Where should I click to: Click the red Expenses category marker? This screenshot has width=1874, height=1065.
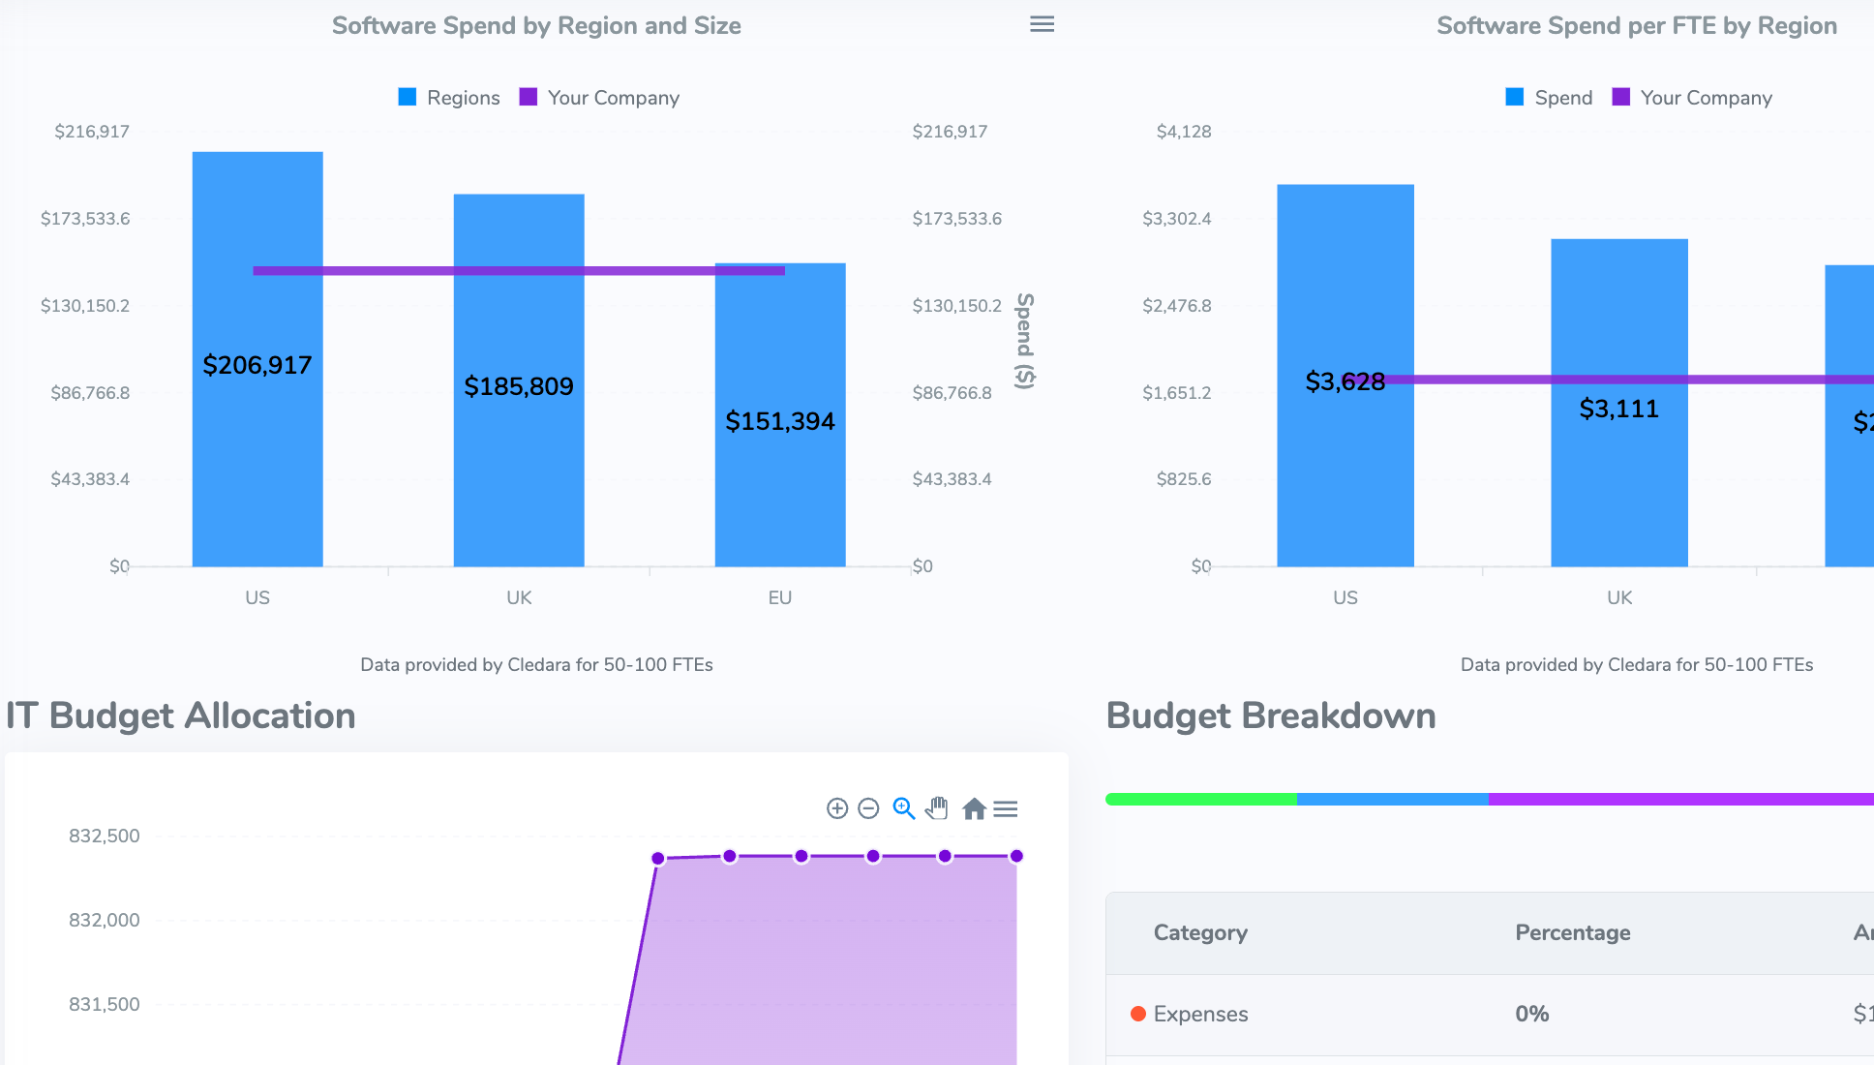point(1139,1014)
